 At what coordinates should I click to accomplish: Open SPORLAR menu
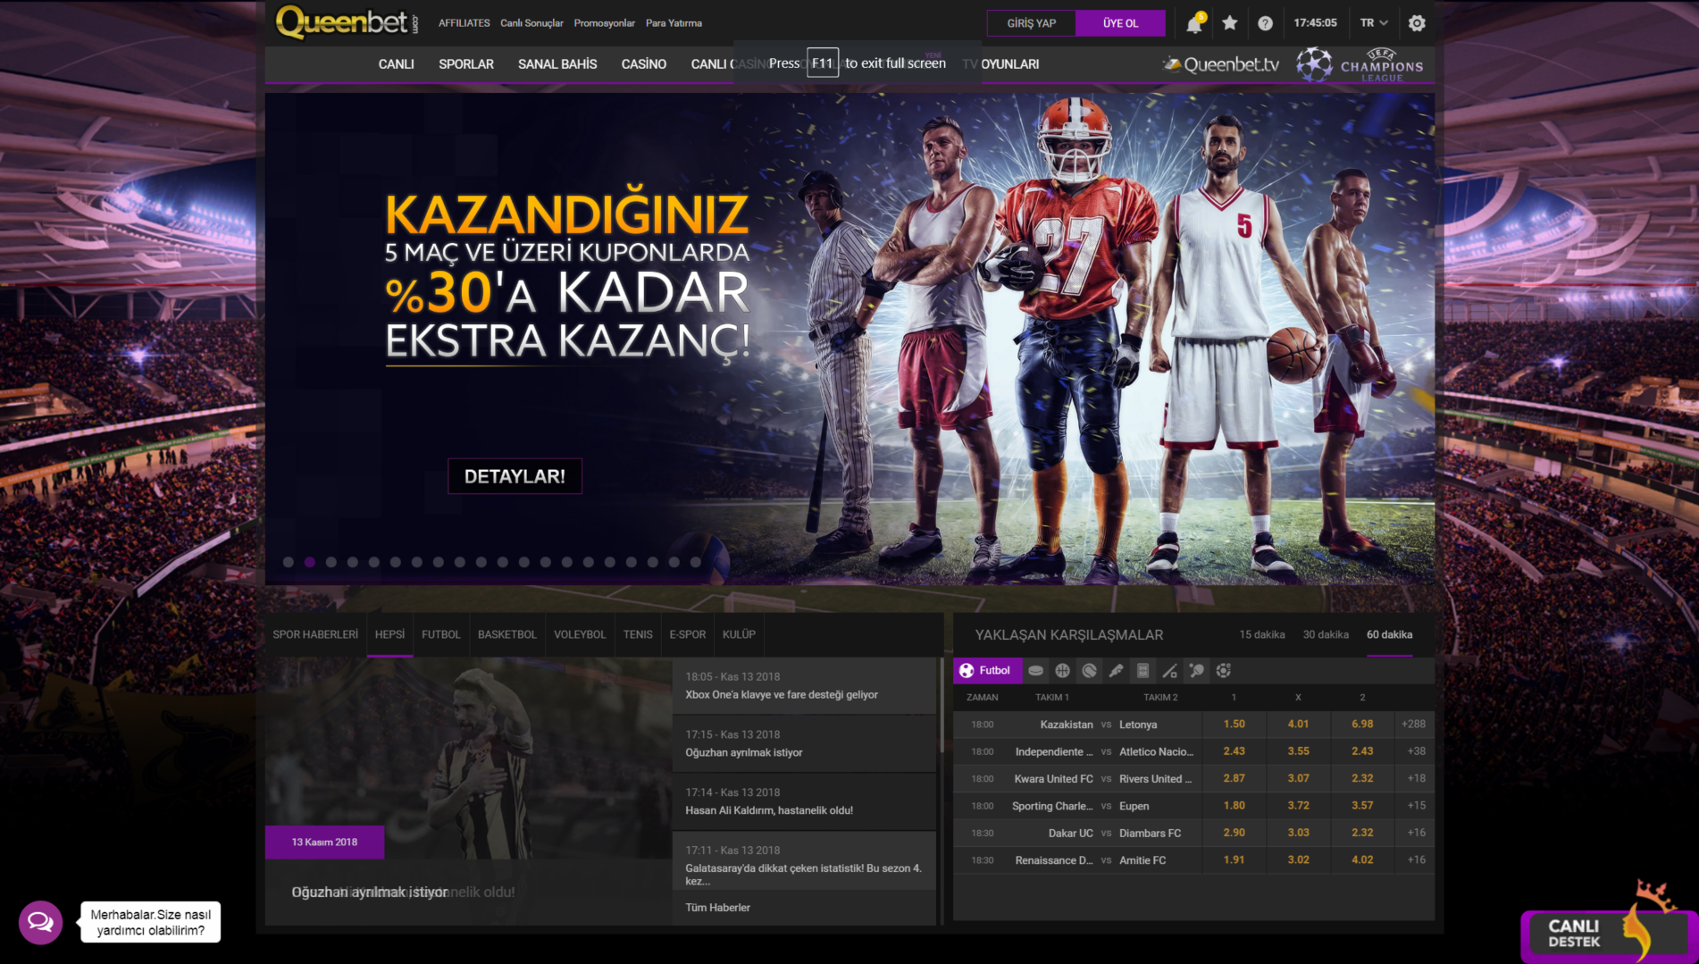pos(466,64)
